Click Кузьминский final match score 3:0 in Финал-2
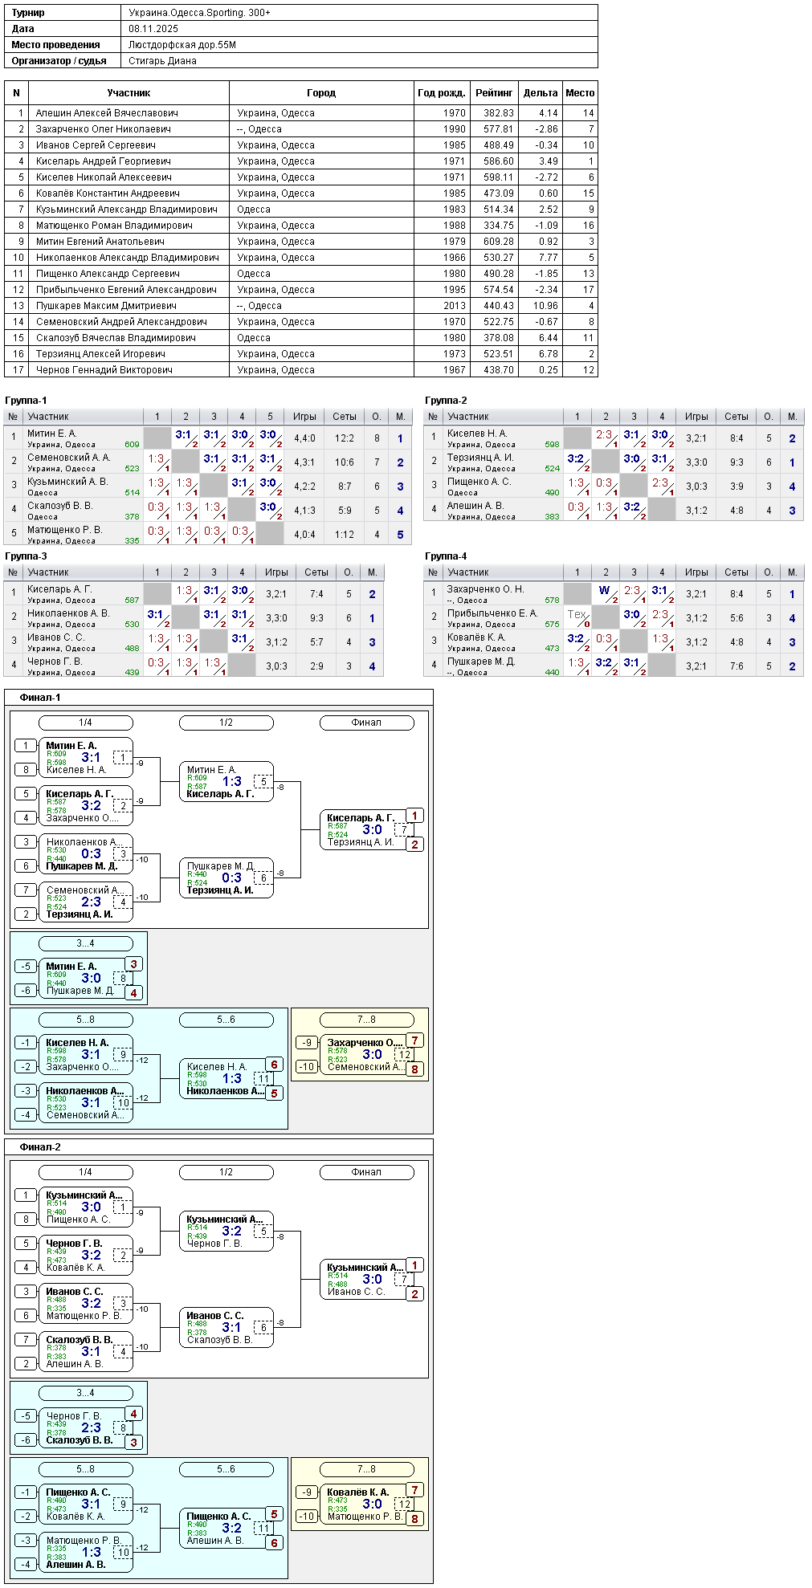Image resolution: width=812 pixels, height=1588 pixels. [x=372, y=1279]
